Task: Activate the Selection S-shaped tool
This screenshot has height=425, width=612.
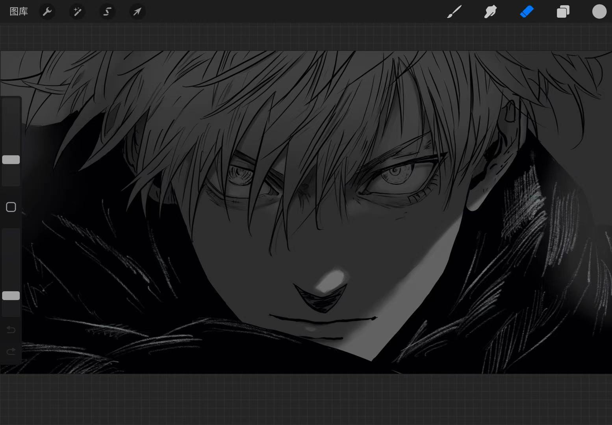Action: tap(107, 12)
